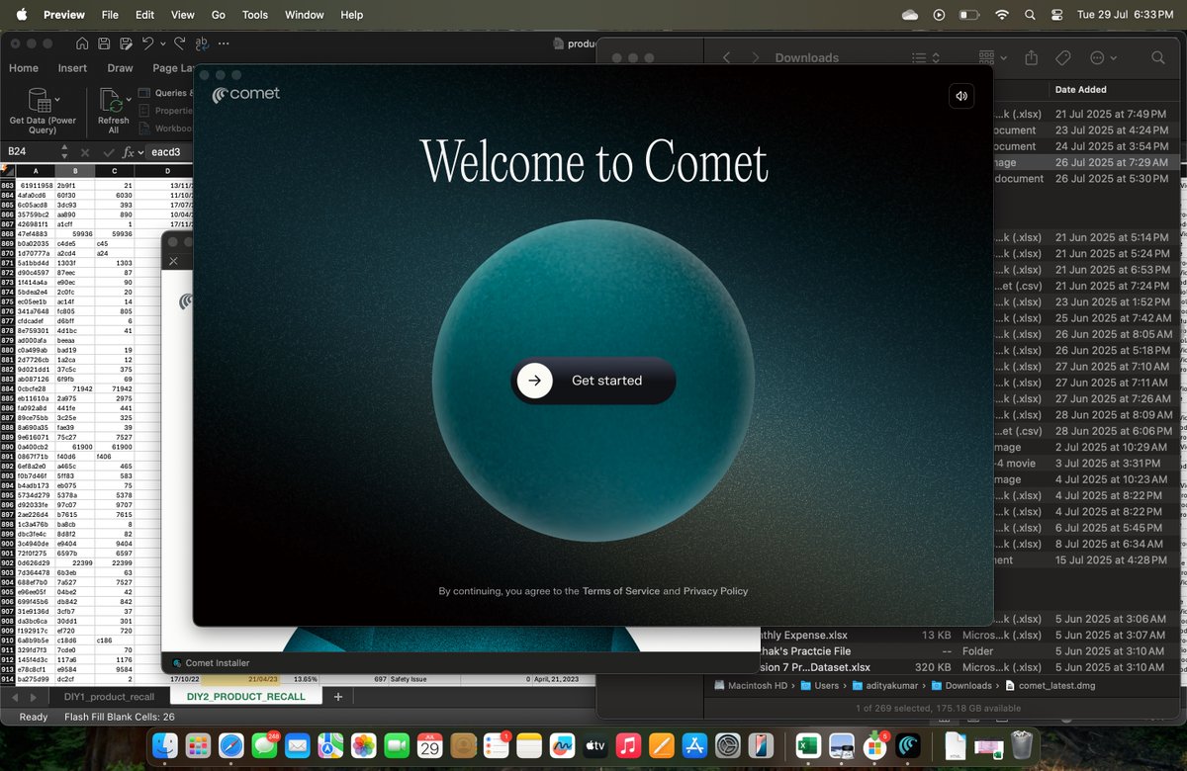This screenshot has height=771, width=1187.
Task: Select column B header in Excel
Action: pos(74,171)
